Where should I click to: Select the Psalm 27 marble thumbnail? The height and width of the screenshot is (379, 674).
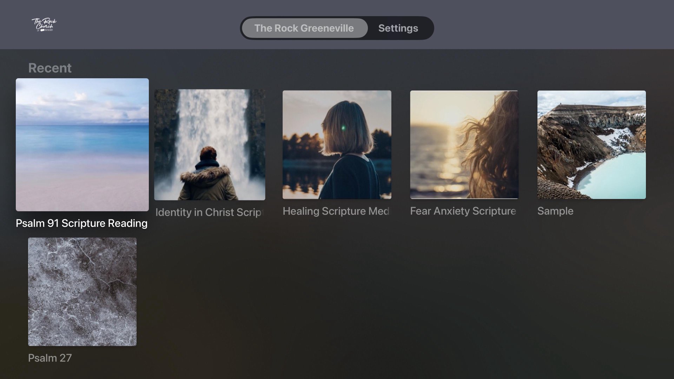click(x=82, y=292)
